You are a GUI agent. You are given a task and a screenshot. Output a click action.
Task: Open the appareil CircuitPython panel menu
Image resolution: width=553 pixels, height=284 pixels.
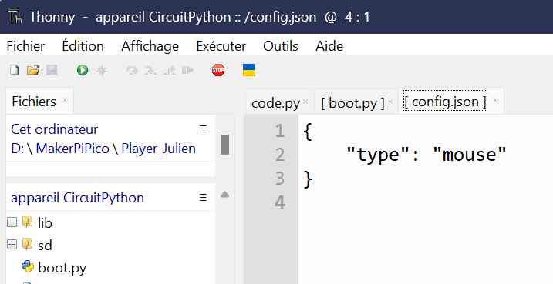203,198
